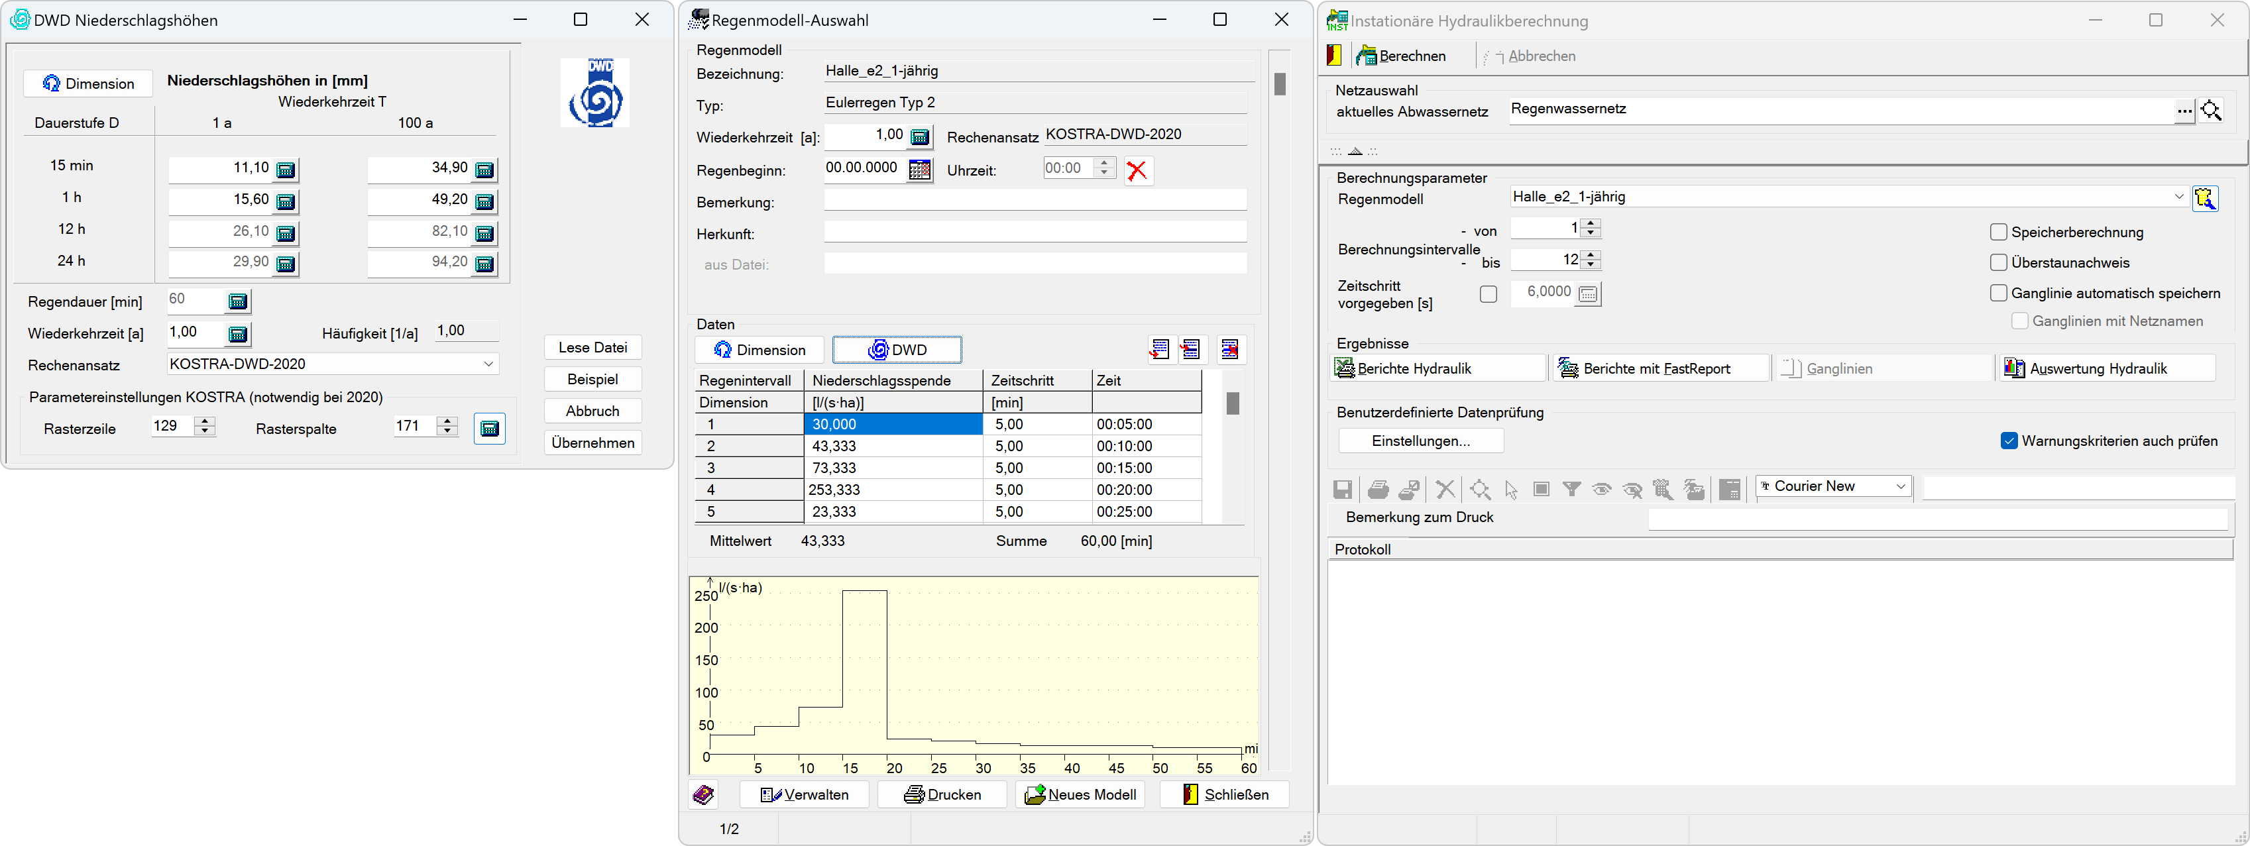The image size is (2250, 846).
Task: Click the book icon left of Verwalten
Action: pos(703,794)
